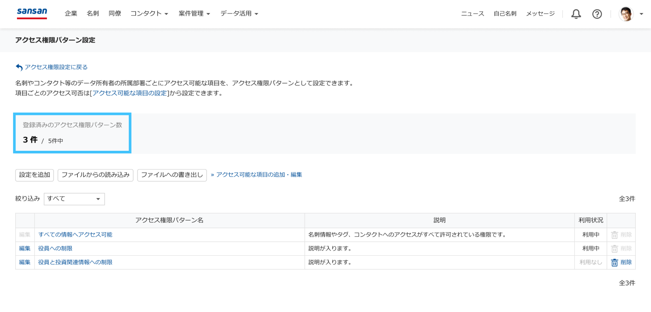651x312 pixels.
Task: Click the ファイルからの読み込み button
Action: tap(95, 175)
